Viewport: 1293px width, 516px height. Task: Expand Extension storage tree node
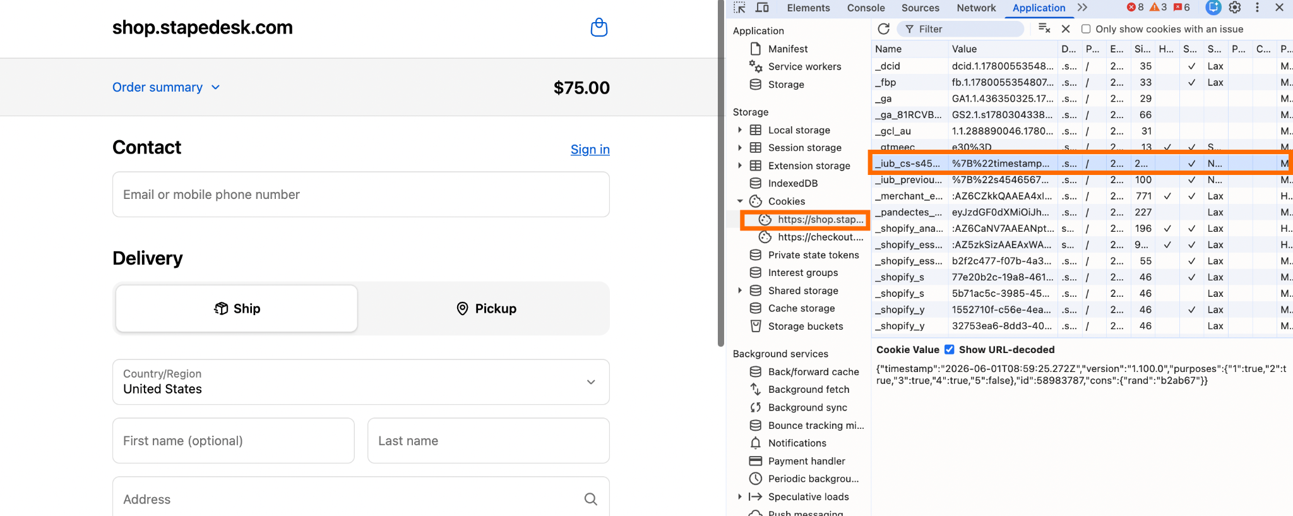(x=740, y=165)
